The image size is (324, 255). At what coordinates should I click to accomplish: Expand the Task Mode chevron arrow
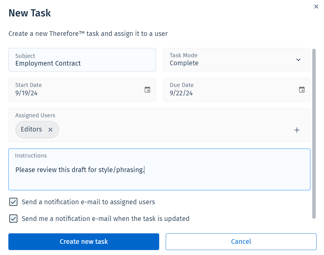point(298,60)
